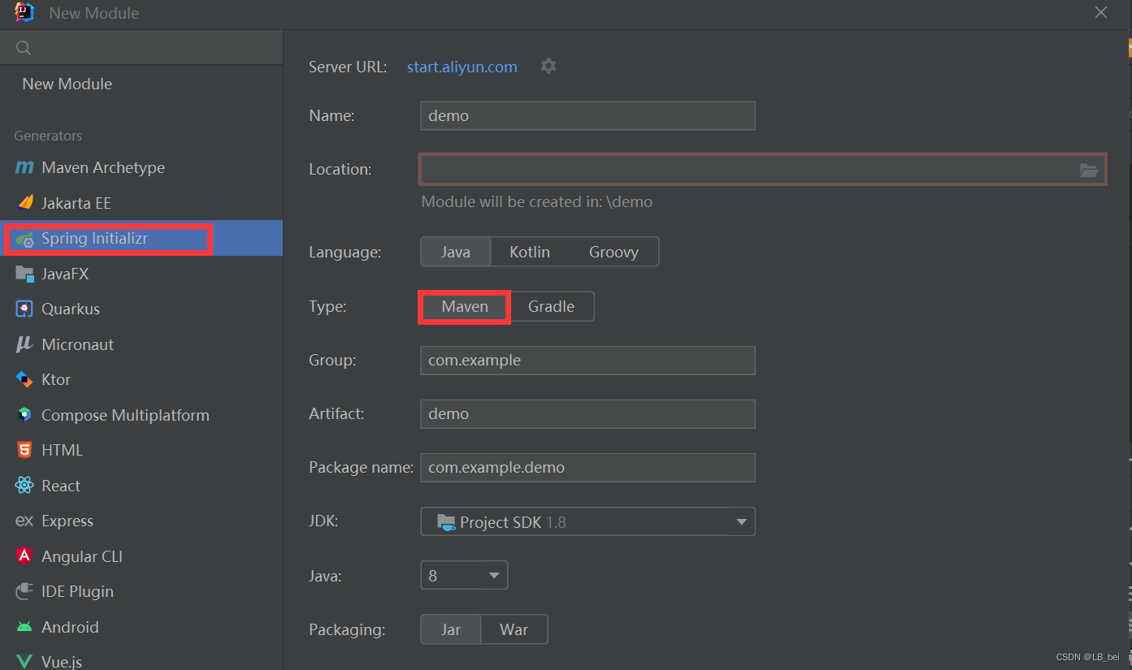Viewport: 1132px width, 670px height.
Task: Select the Android generator row
Action: pos(141,627)
